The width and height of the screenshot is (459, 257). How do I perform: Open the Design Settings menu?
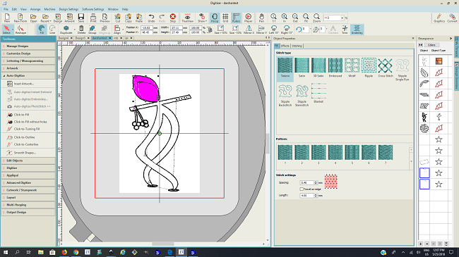[x=68, y=9]
